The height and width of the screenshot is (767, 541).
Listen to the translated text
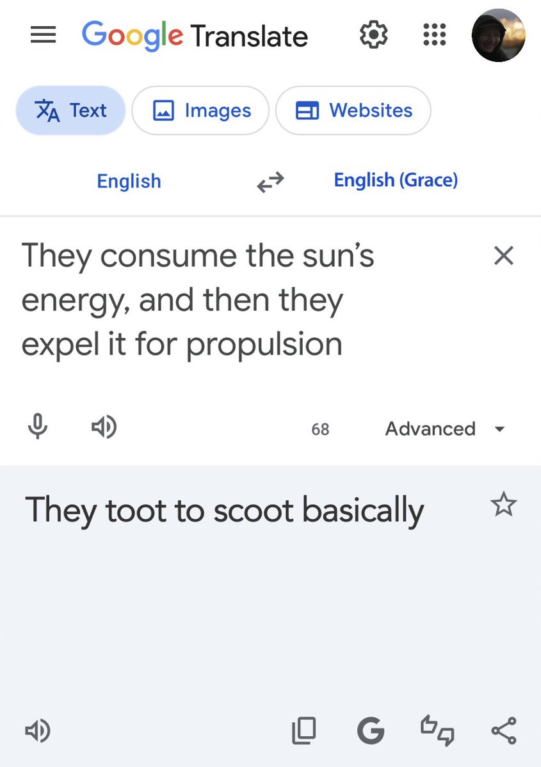click(x=38, y=731)
